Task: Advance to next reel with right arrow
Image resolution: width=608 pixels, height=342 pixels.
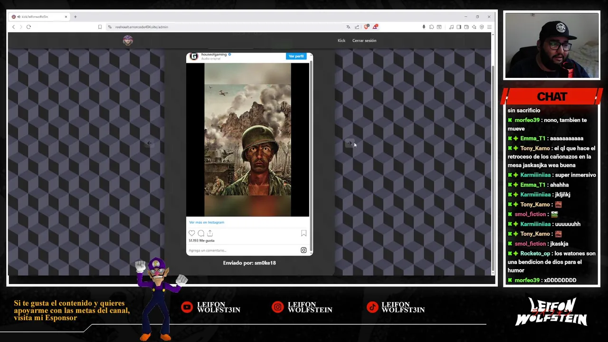Action: (x=350, y=143)
